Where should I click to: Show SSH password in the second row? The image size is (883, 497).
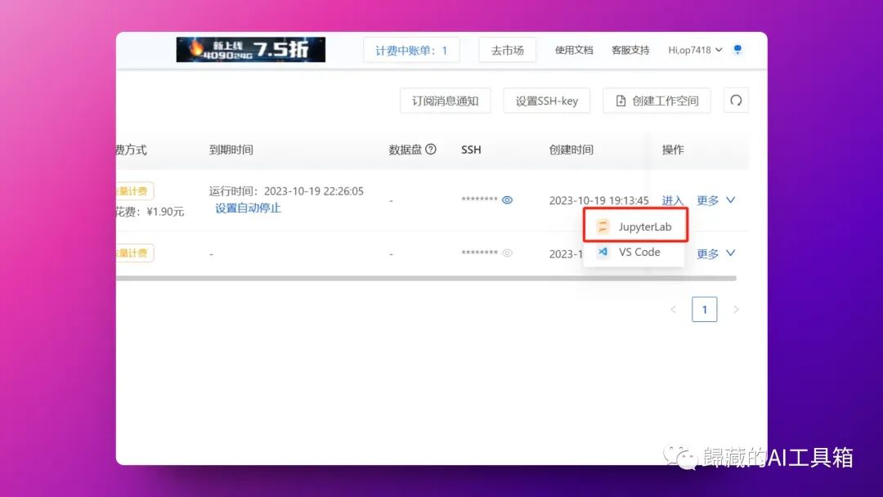508,253
